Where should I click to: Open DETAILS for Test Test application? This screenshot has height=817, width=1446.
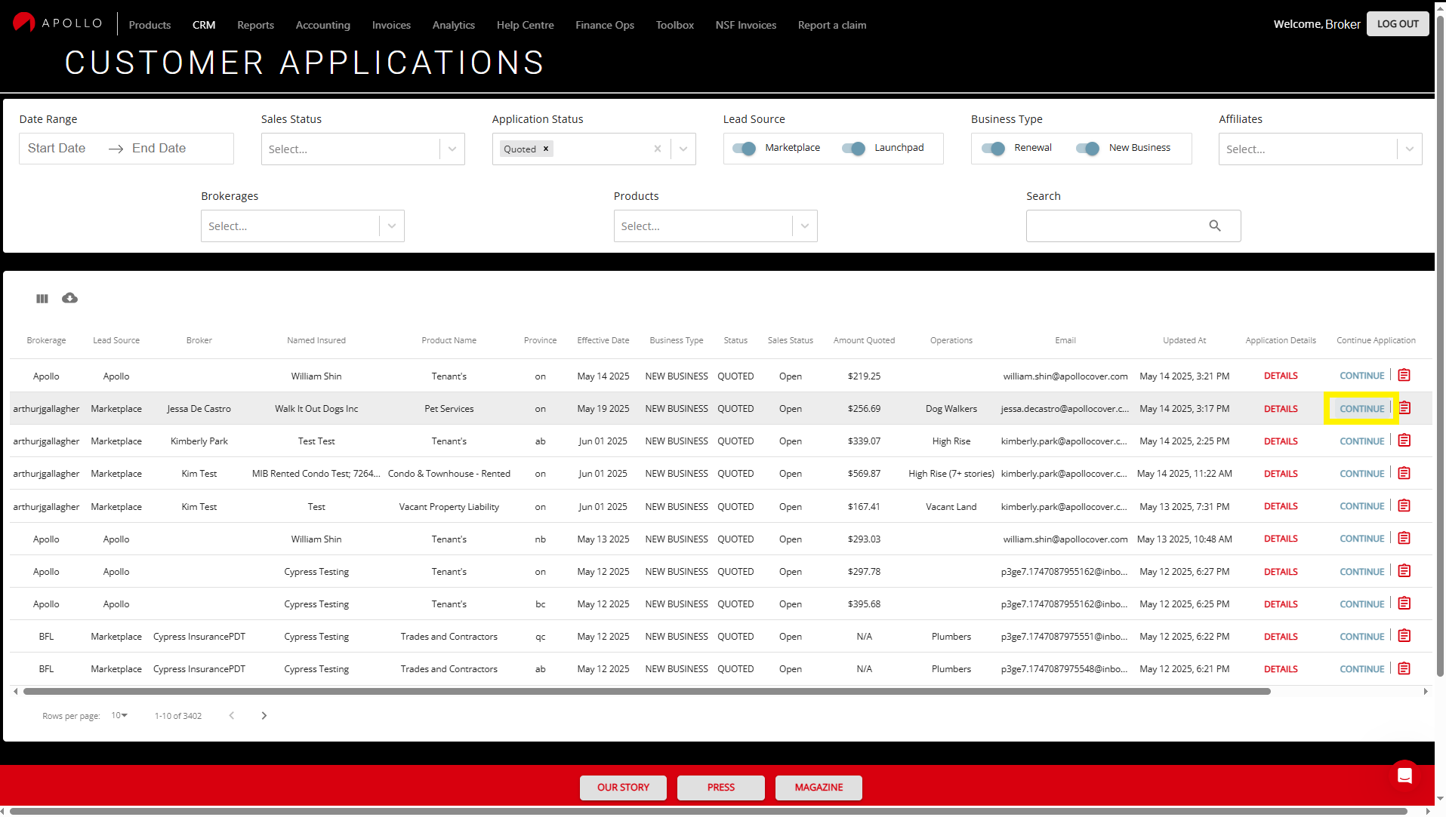click(1281, 441)
